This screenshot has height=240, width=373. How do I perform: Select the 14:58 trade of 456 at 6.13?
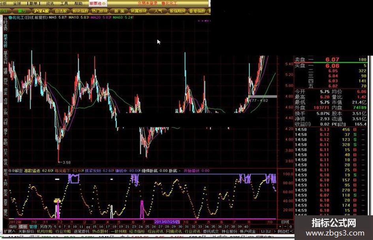coord(331,130)
